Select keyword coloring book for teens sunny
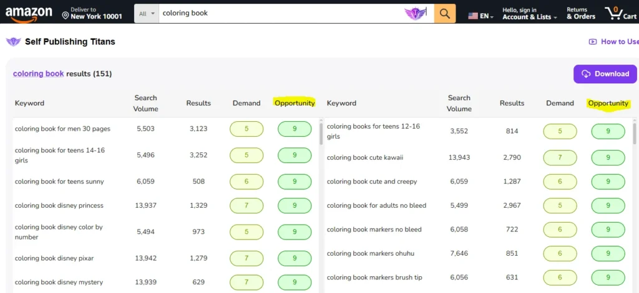Viewport: 639px width, 293px height. [x=59, y=182]
